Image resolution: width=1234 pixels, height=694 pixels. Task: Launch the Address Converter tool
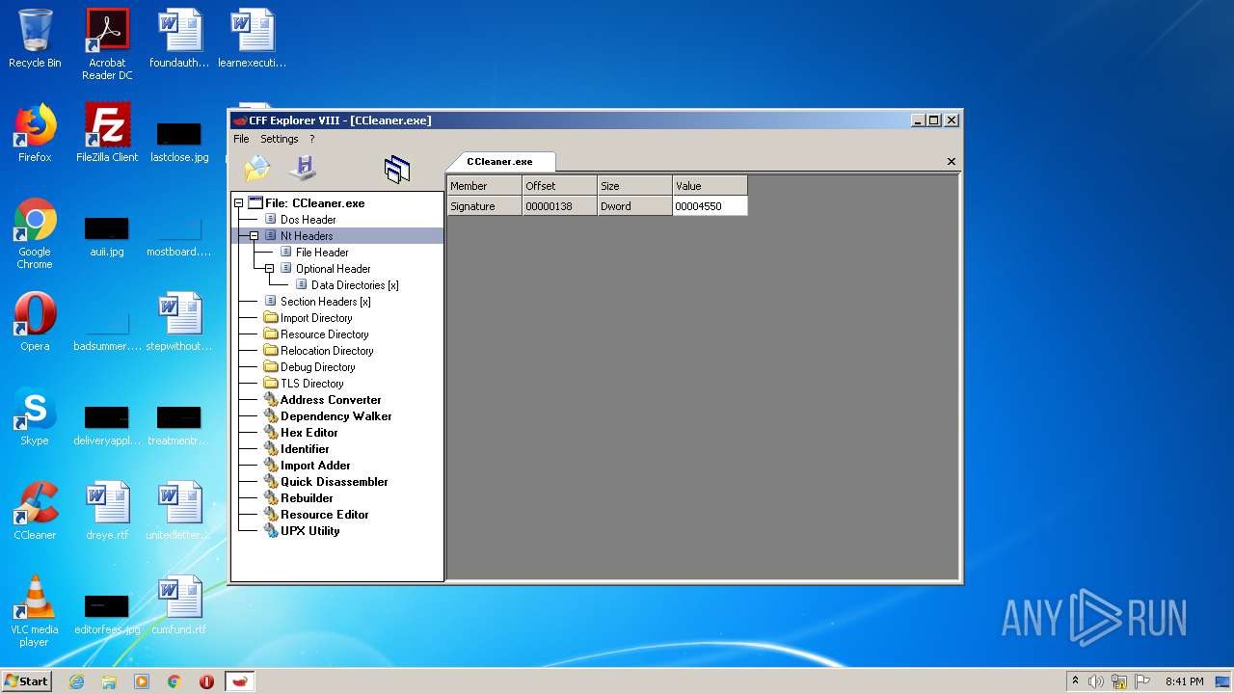pos(331,400)
